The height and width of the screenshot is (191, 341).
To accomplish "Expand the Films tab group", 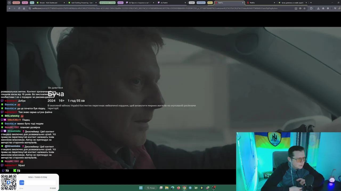I will [x=210, y=3].
